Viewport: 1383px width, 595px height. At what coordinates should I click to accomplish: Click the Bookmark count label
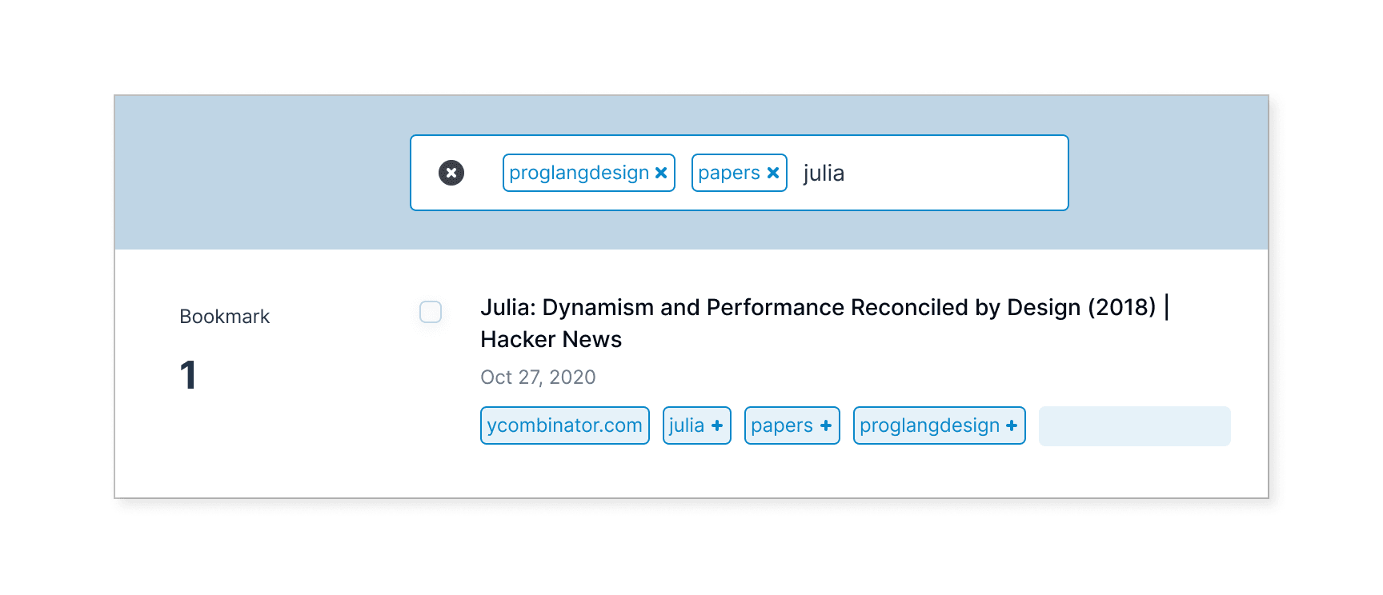pyautogui.click(x=224, y=317)
